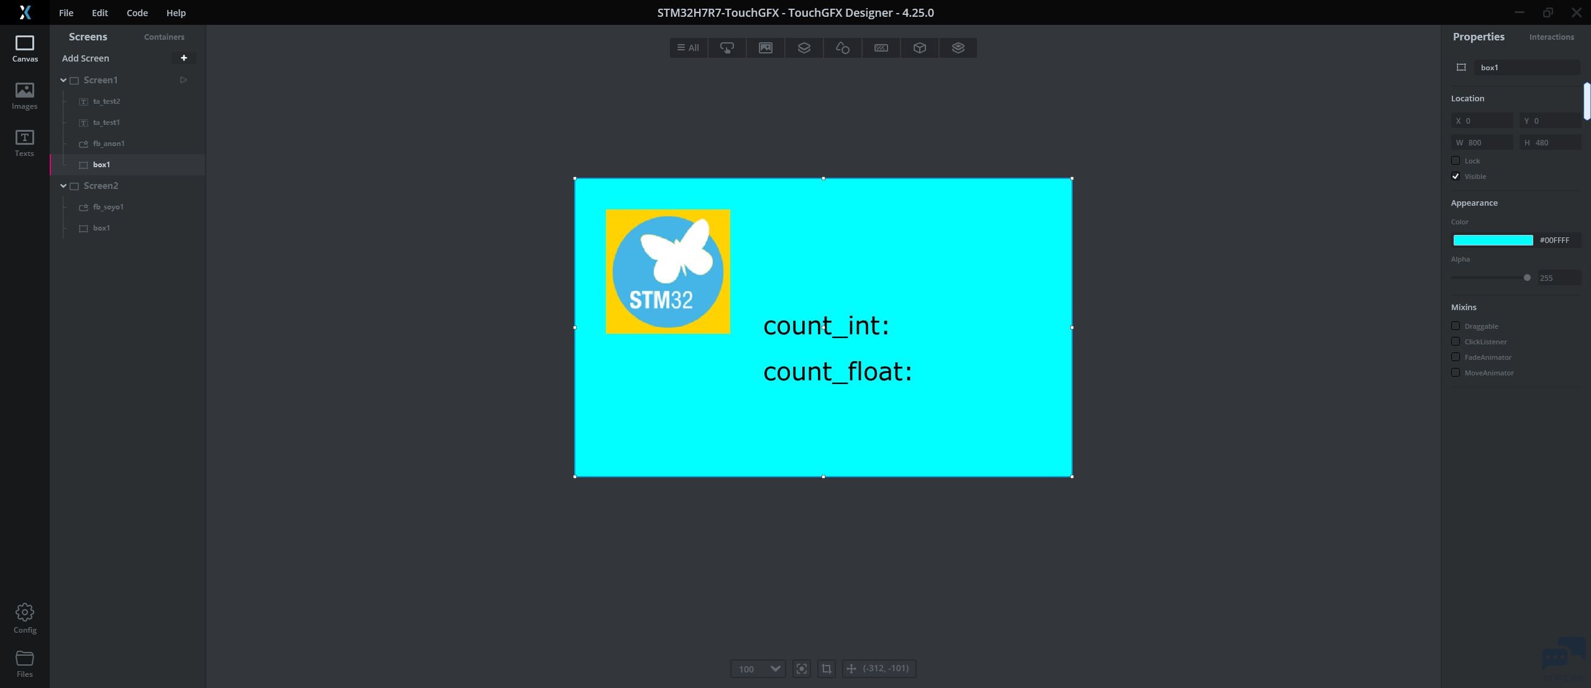Screen dimensions: 1591x688
Task: Open the Code menu
Action: click(137, 12)
